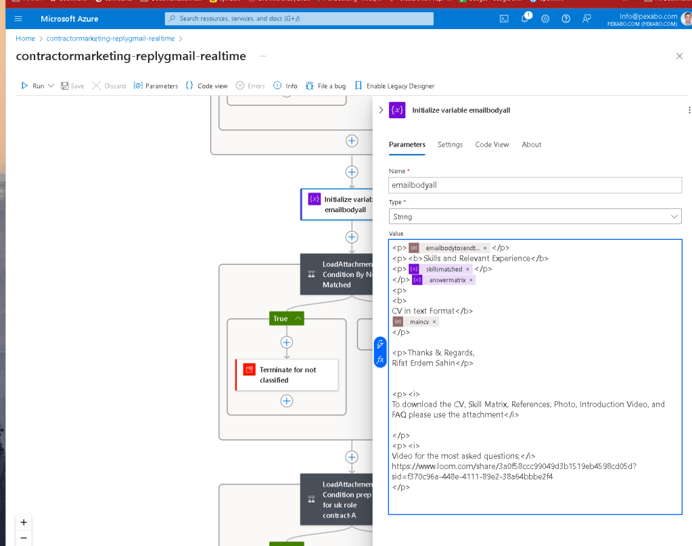The height and width of the screenshot is (546, 692).
Task: Zoom out the designer canvas
Action: tap(24, 538)
